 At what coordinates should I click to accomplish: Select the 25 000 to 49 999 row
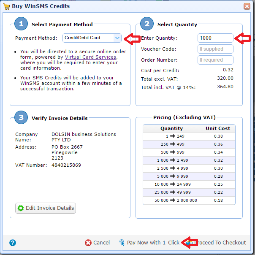(x=189, y=193)
